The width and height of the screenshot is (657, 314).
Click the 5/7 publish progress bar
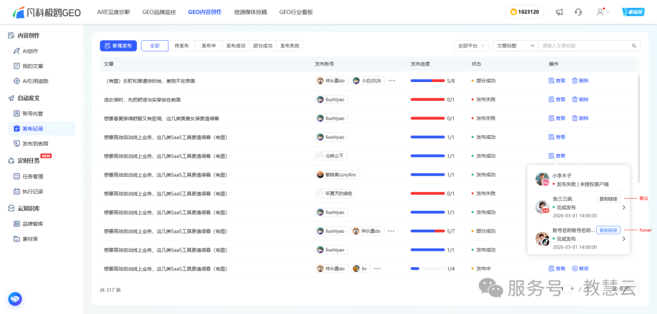tap(428, 231)
